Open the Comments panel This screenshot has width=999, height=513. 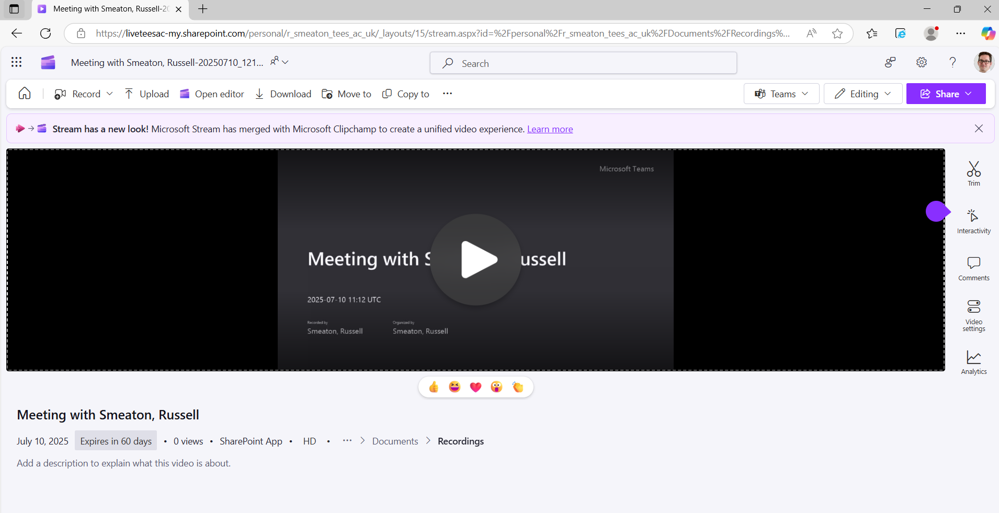point(973,269)
